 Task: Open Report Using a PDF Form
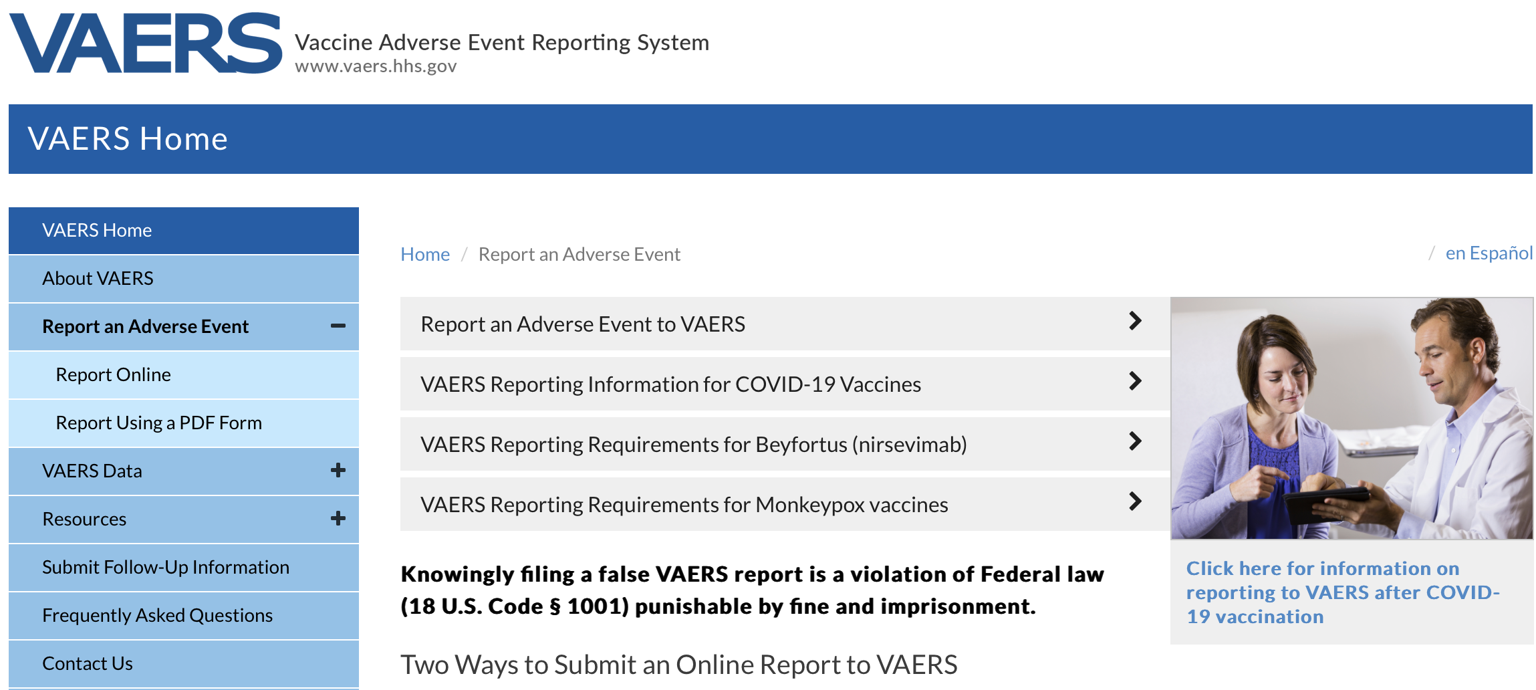184,423
